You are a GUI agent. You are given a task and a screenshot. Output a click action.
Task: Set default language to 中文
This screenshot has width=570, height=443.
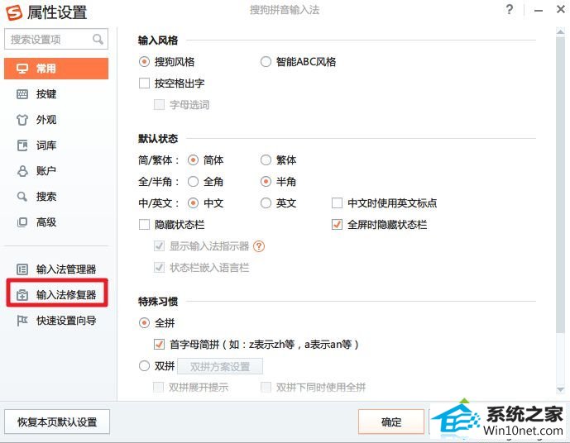193,202
